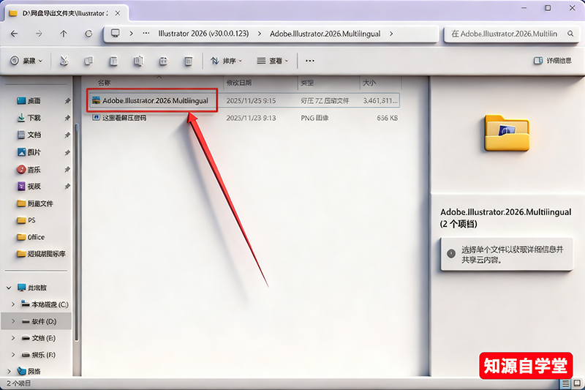Open the 排序 sort dropdown

point(228,61)
